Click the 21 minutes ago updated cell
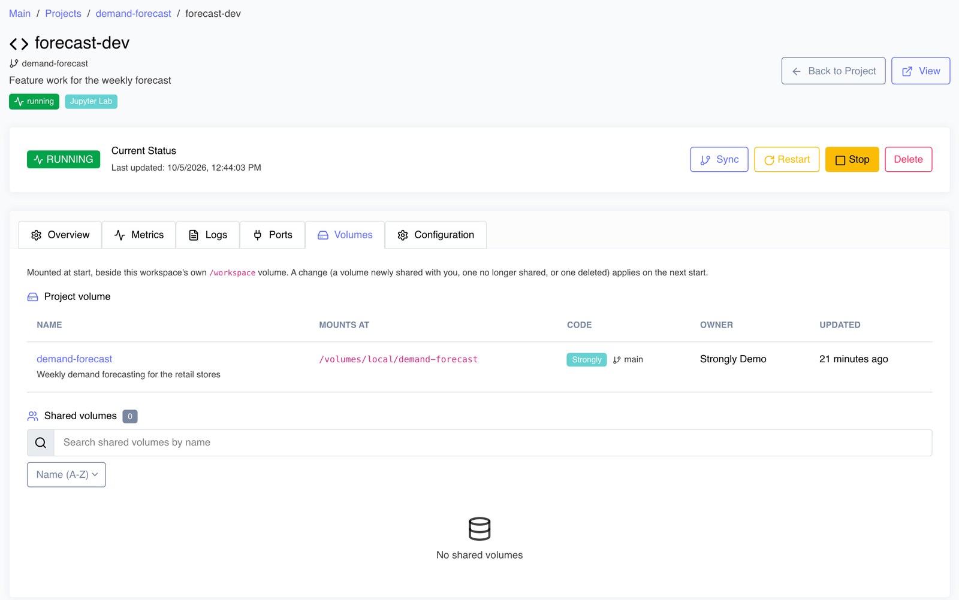 (854, 359)
